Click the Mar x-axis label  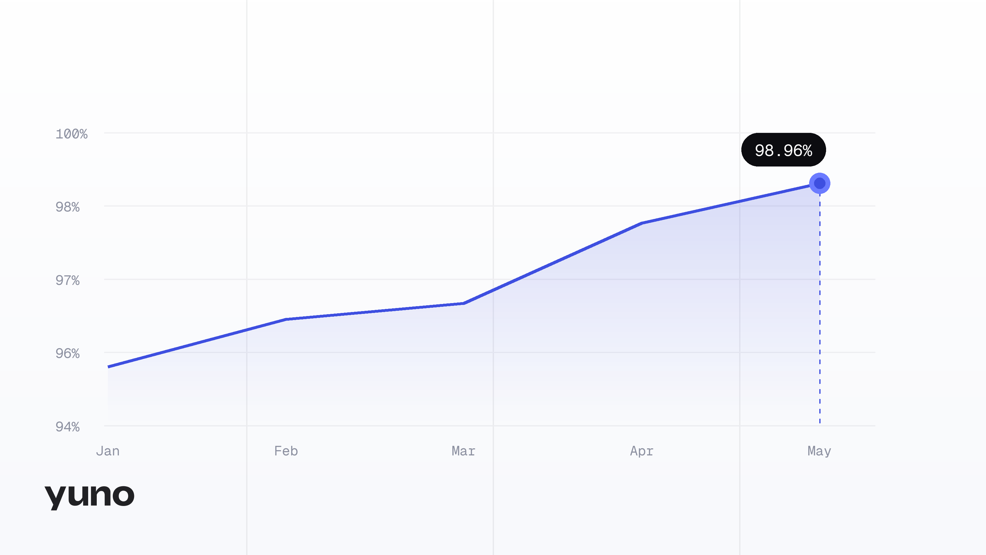(x=463, y=451)
